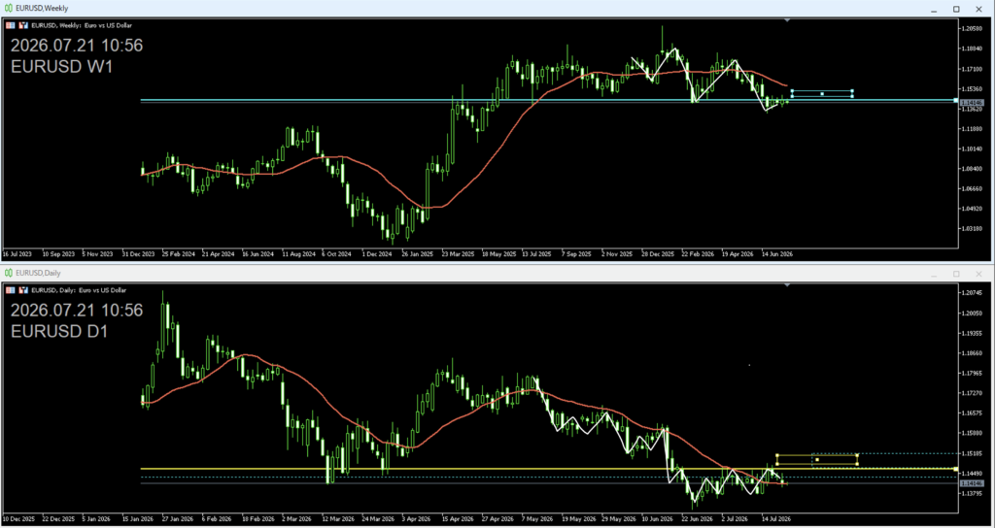The image size is (995, 528).
Task: Click the 1.14490 price level, Daily scale
Action: pyautogui.click(x=973, y=474)
